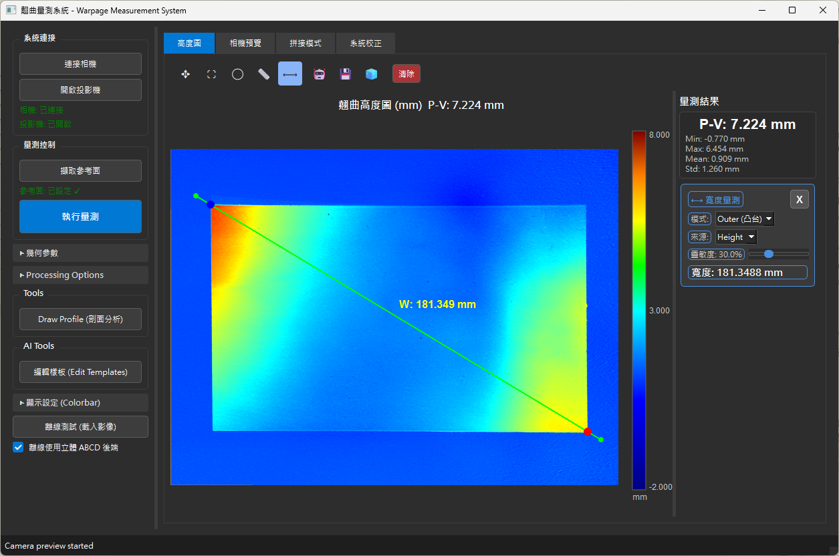Click the floppy disk save icon
Screen dimensions: 839x556
pos(346,74)
